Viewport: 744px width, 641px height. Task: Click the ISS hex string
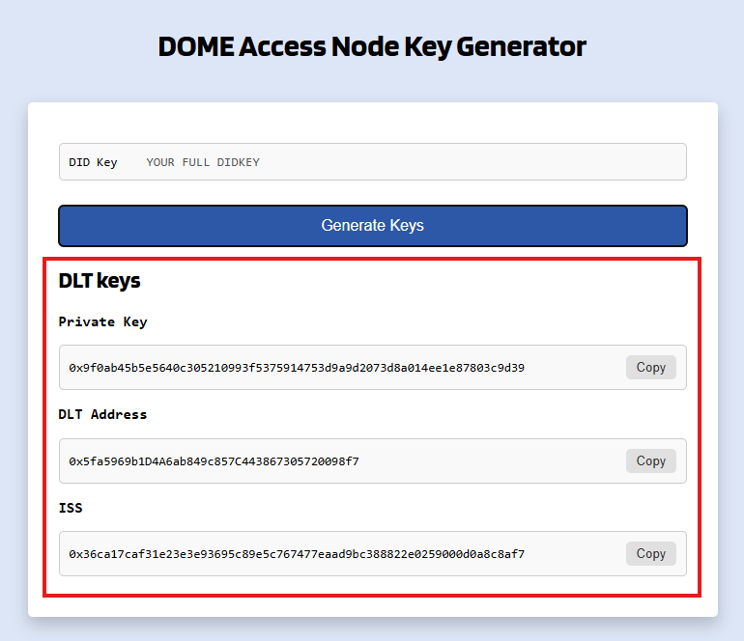[297, 554]
